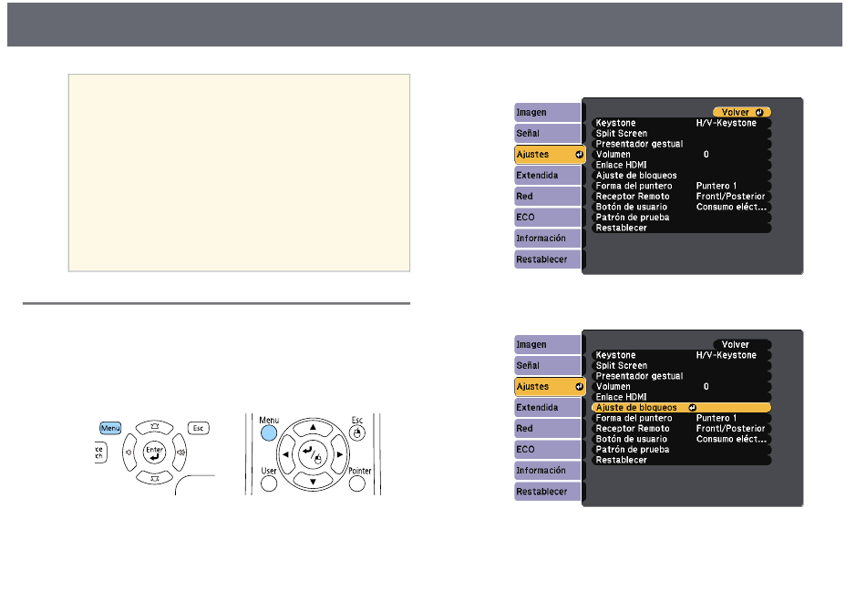Click H/V-Keystone value in menu with Volver highlighted

point(727,123)
